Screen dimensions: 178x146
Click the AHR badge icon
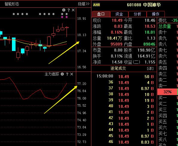click(x=96, y=5)
